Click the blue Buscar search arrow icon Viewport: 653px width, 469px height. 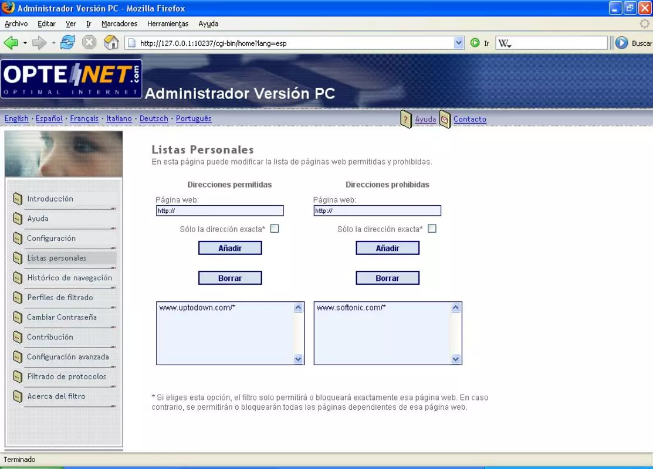pos(622,43)
